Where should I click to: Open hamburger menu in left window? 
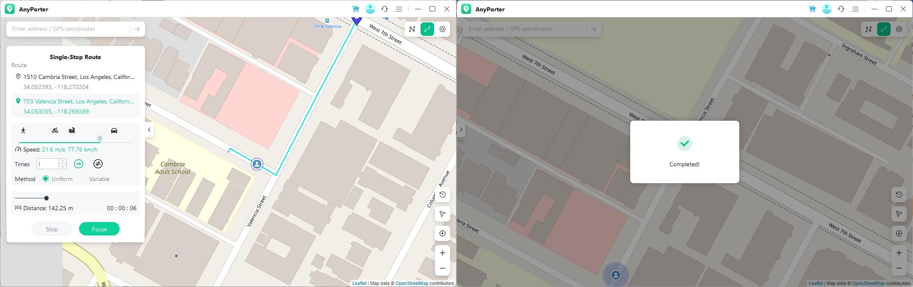tap(399, 9)
